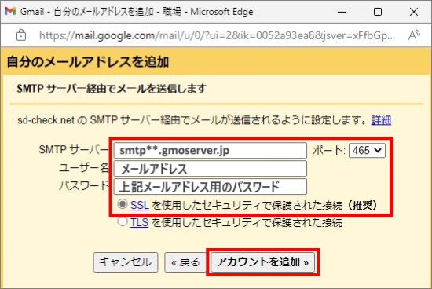This screenshot has width=432, height=289.
Task: Click the « 戻る button
Action: [x=185, y=262]
